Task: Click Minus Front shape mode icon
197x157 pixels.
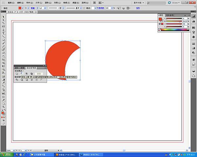Action: point(21,74)
